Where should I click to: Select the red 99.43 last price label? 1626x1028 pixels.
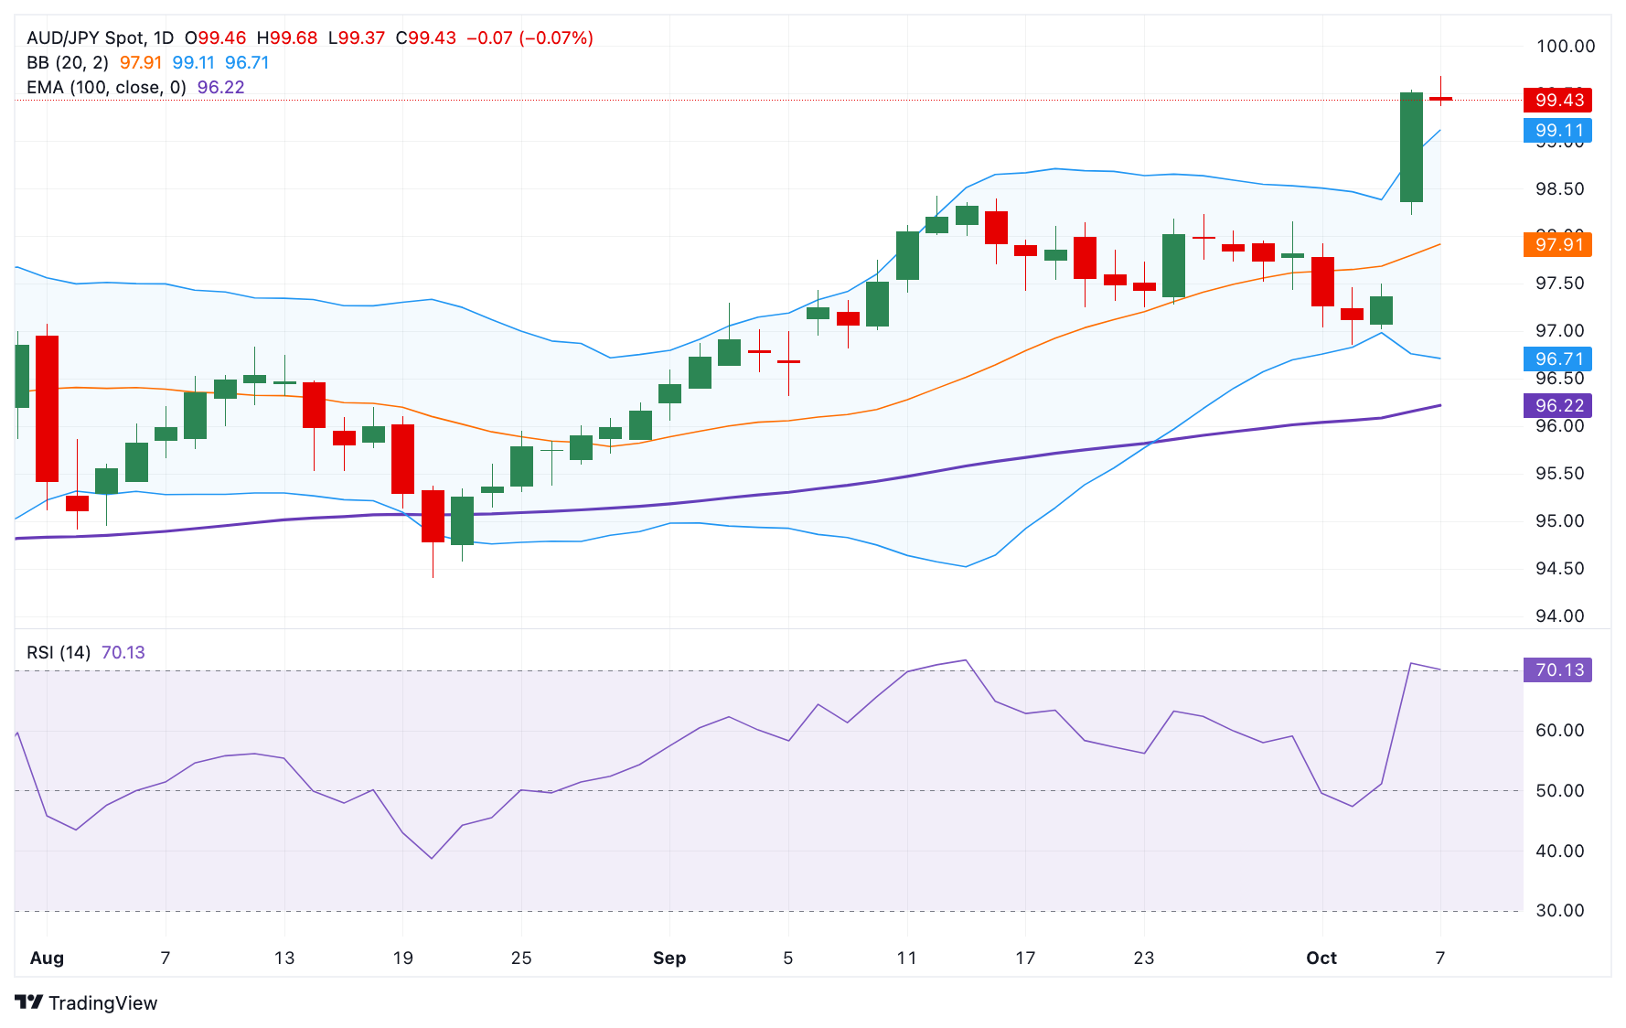pyautogui.click(x=1557, y=101)
